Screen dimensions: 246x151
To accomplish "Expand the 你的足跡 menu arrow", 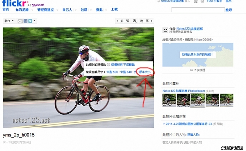I will 32,10.
